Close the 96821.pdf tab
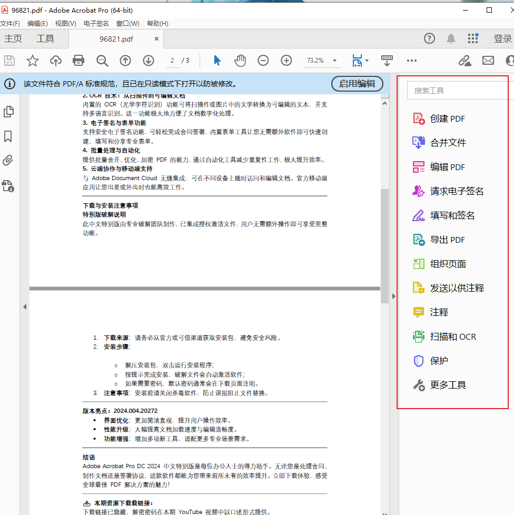Image resolution: width=514 pixels, height=515 pixels. click(x=156, y=39)
